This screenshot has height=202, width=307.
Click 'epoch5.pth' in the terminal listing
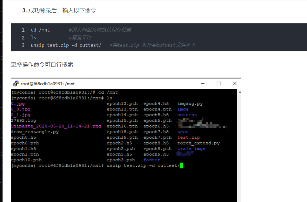[x=157, y=121]
